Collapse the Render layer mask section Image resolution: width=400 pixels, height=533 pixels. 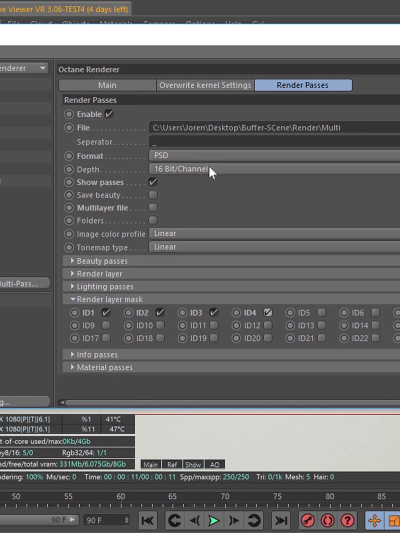[72, 299]
